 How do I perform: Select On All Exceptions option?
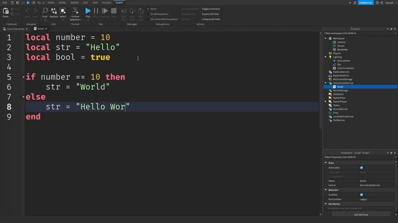coord(157,14)
